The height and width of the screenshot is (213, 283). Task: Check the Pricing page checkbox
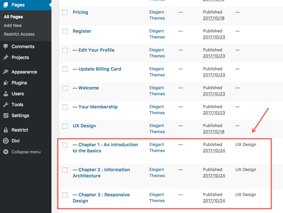[x=65, y=13]
